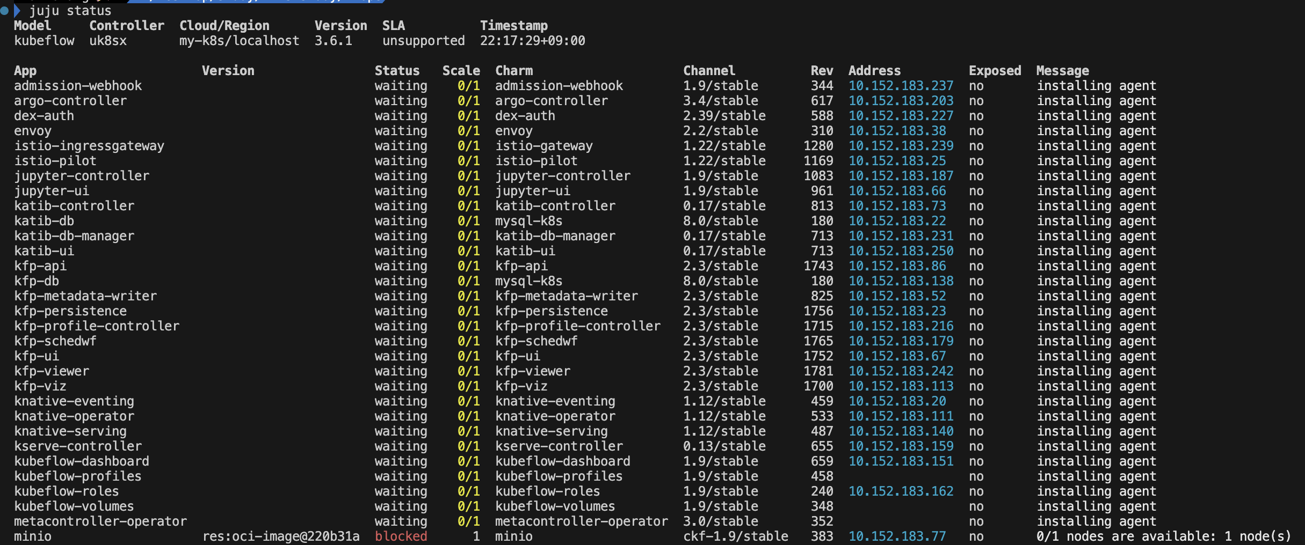Click app name 'kubeflow-volumes' in App column
Viewport: 1305px width, 545px height.
pyautogui.click(x=74, y=506)
